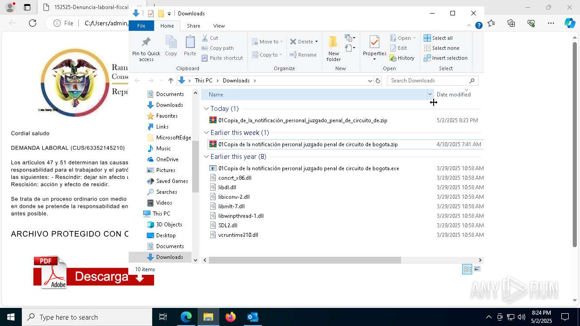This screenshot has height=326, width=580.
Task: Open Name column filter dropdown
Action: point(430,95)
